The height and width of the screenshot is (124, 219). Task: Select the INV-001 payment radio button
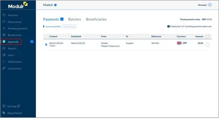coord(207,45)
